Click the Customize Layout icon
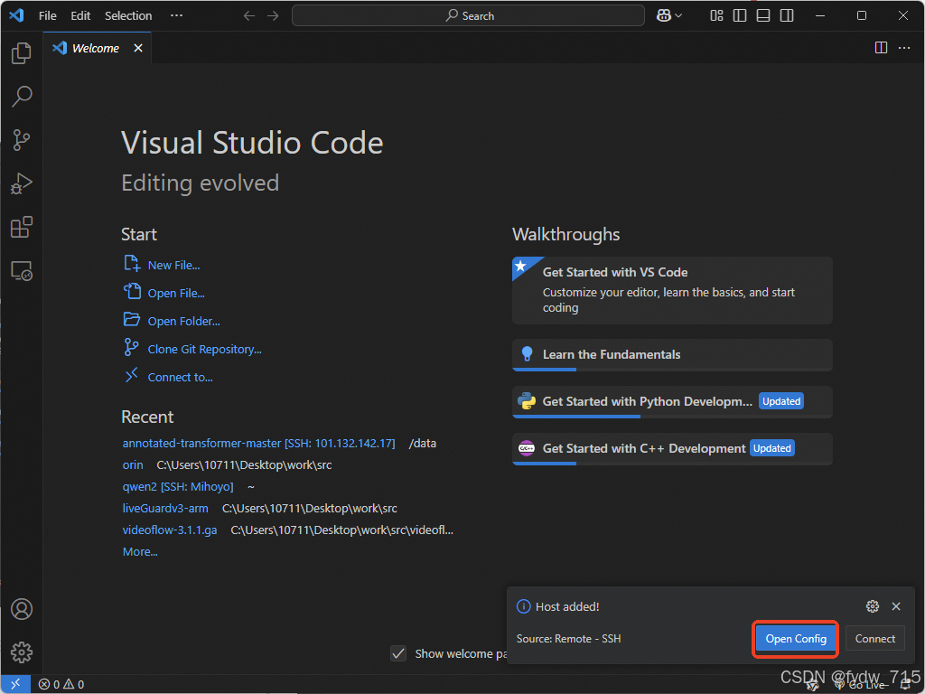This screenshot has width=925, height=694. tap(716, 16)
